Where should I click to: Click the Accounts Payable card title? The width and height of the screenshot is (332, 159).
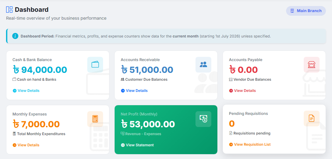pos(246,60)
